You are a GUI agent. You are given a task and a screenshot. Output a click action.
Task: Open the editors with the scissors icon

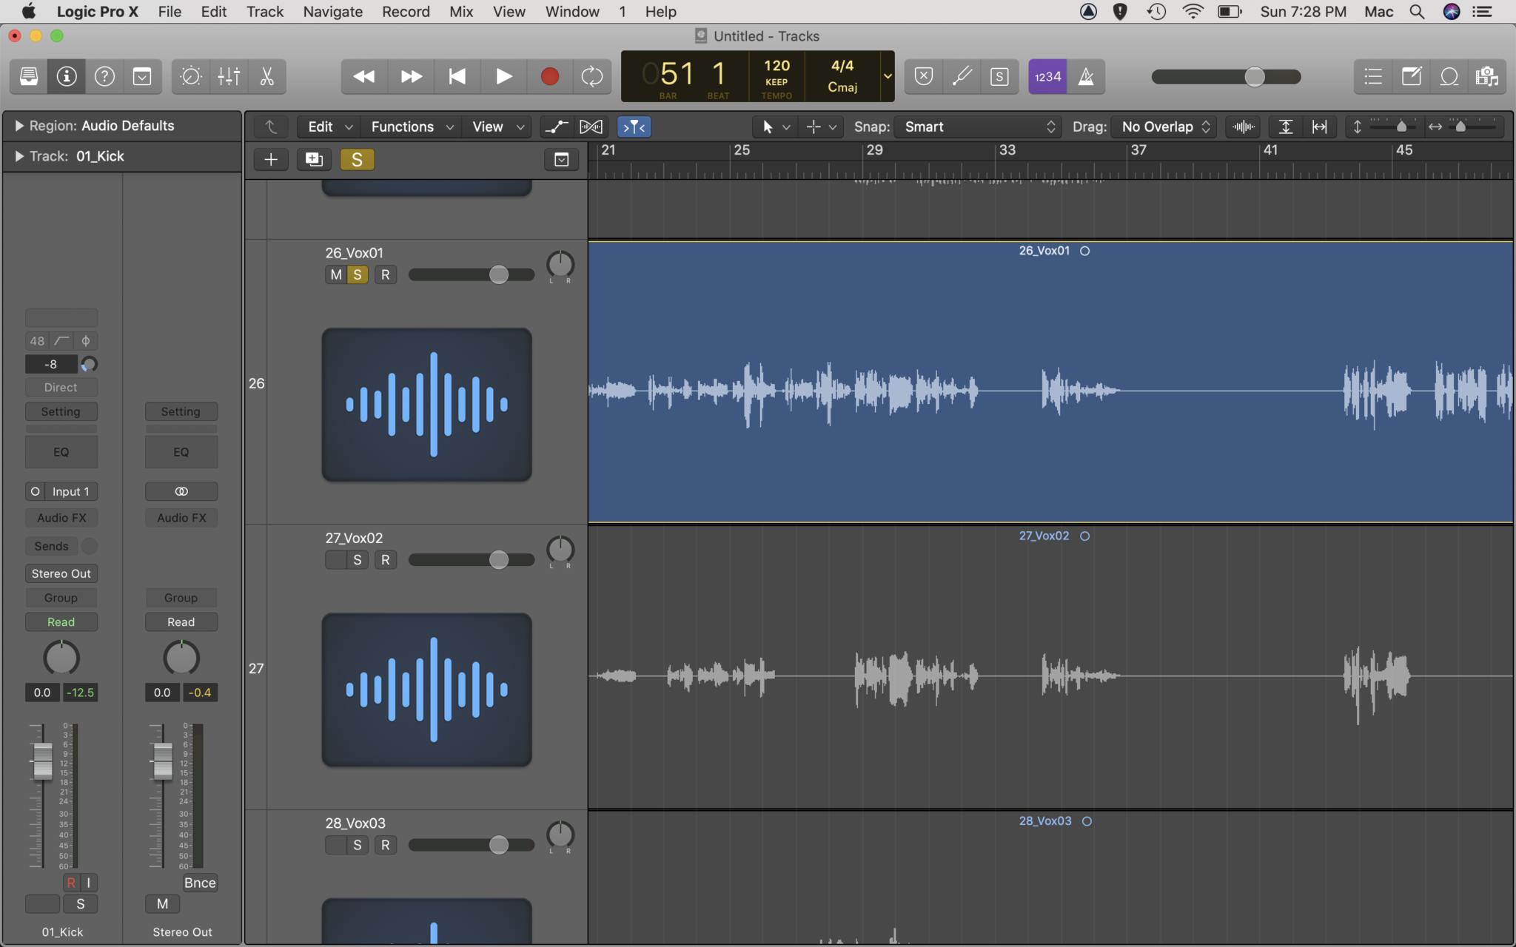coord(266,76)
